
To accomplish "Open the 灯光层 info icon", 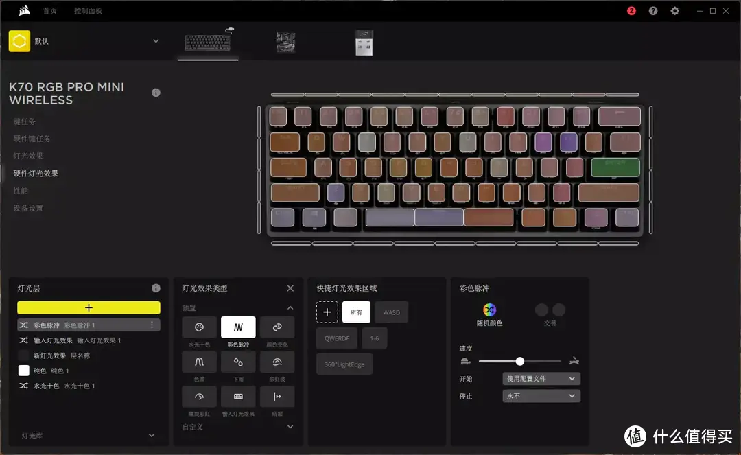I will click(x=156, y=288).
